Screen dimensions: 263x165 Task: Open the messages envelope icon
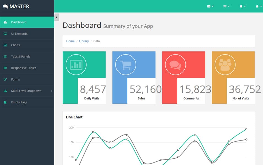pyautogui.click(x=209, y=6)
